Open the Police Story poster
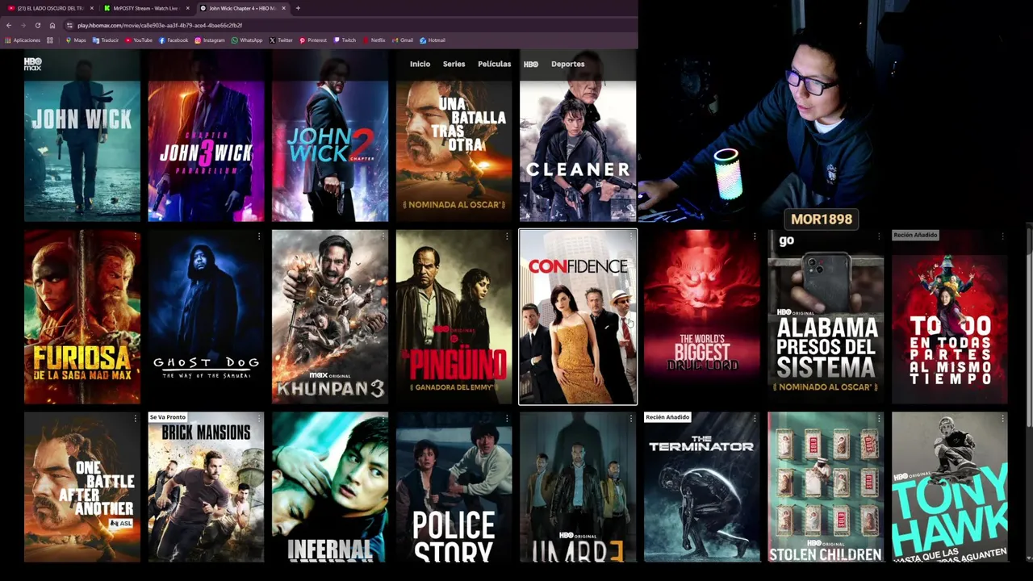This screenshot has width=1033, height=581. (454, 487)
